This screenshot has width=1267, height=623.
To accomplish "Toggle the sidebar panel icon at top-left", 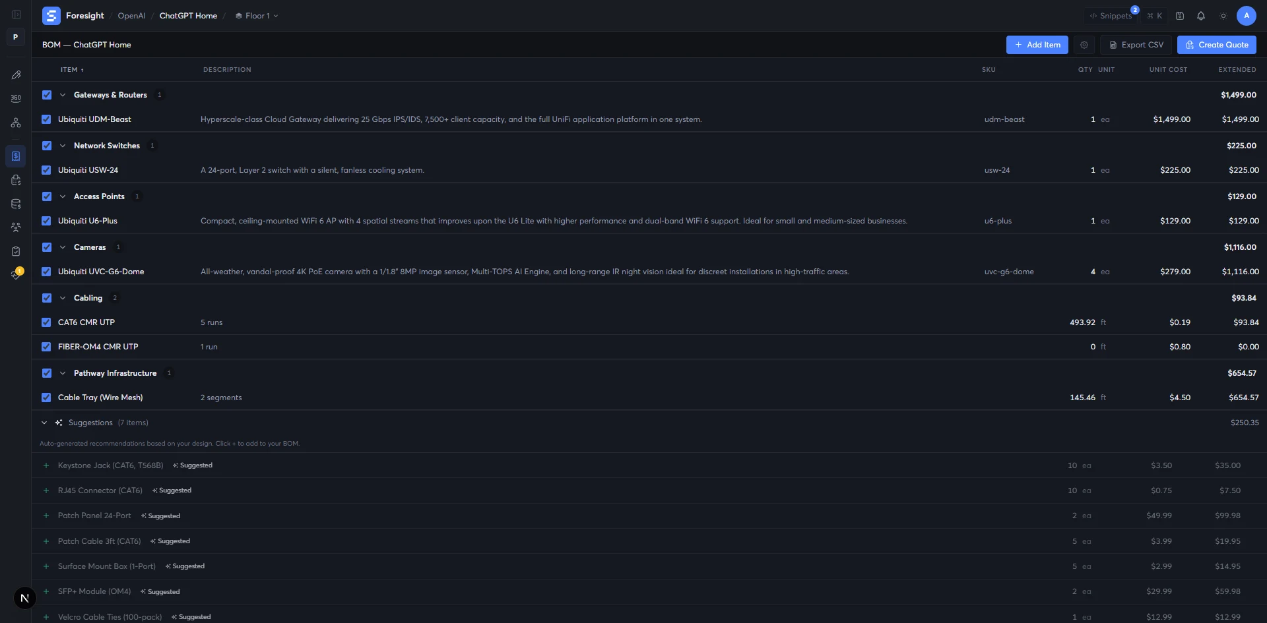I will pos(16,15).
